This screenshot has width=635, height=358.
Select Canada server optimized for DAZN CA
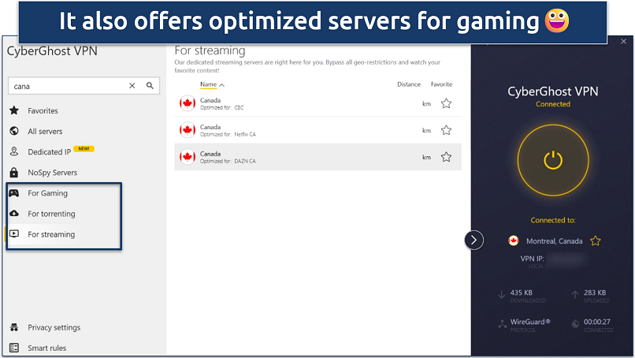(318, 157)
